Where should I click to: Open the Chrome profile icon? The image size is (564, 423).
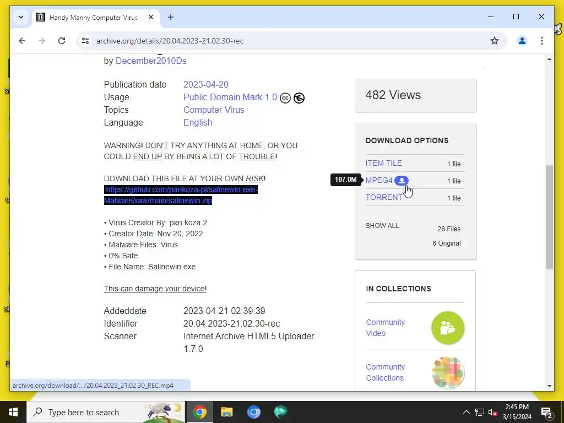522,41
